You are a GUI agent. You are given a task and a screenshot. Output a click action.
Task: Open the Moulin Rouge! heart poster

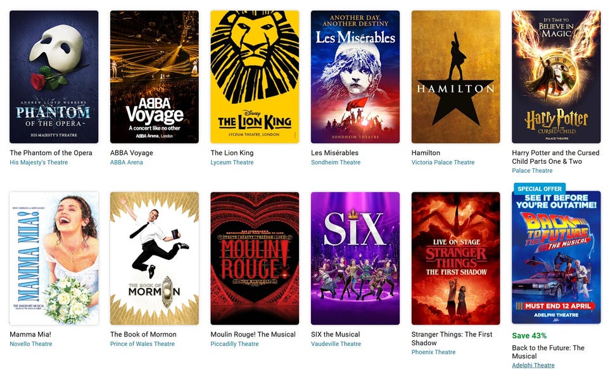click(x=255, y=258)
